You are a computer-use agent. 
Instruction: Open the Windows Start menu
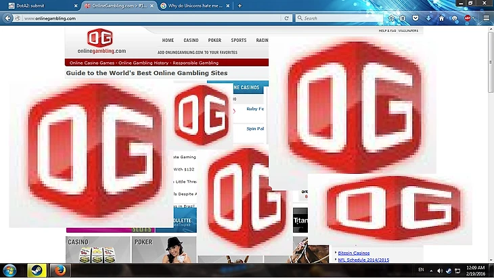[9, 271]
